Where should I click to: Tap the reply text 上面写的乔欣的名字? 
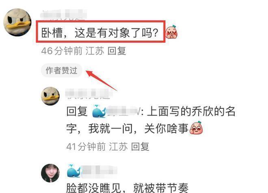tap(151, 120)
